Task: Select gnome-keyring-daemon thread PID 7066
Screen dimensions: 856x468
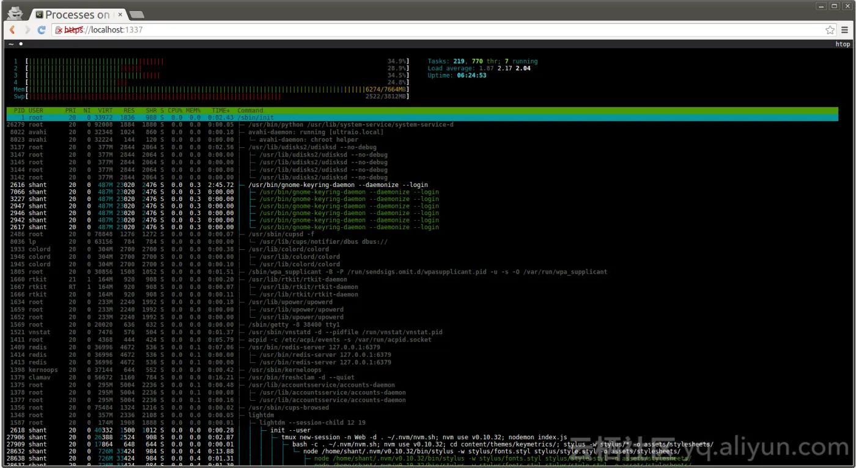Action: 422,192
